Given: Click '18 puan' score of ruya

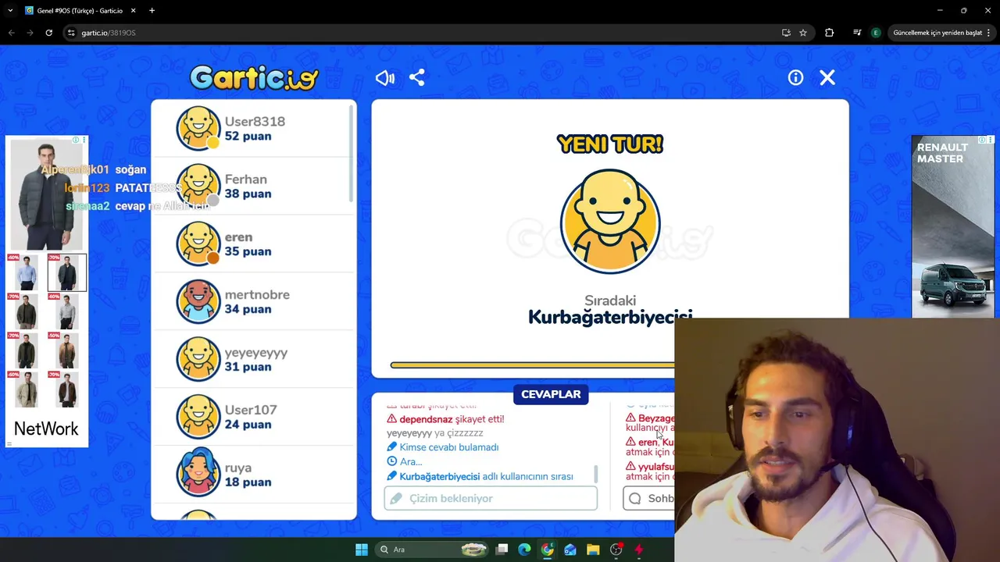Looking at the screenshot, I should click(x=248, y=482).
